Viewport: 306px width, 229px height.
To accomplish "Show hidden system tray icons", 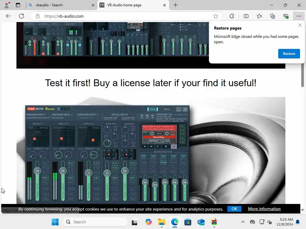I will coord(243,222).
